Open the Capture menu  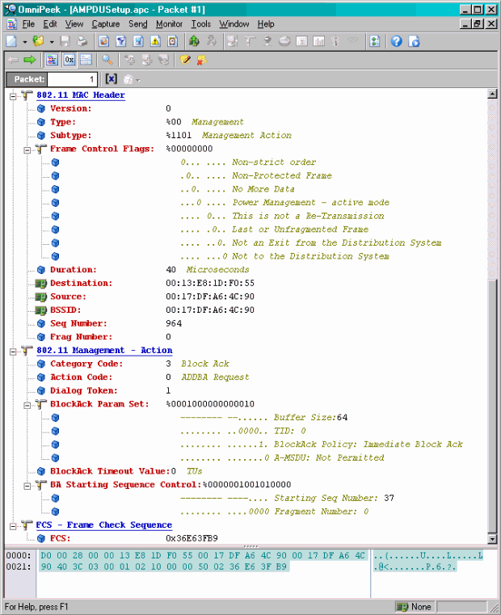tap(106, 24)
